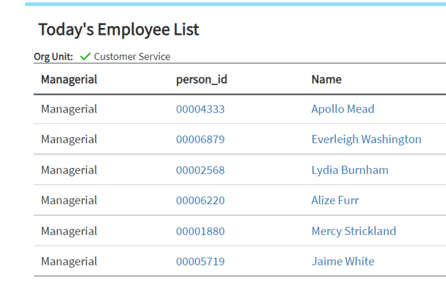The width and height of the screenshot is (446, 299).
Task: Open person ID 00005719 link
Action: click(200, 261)
